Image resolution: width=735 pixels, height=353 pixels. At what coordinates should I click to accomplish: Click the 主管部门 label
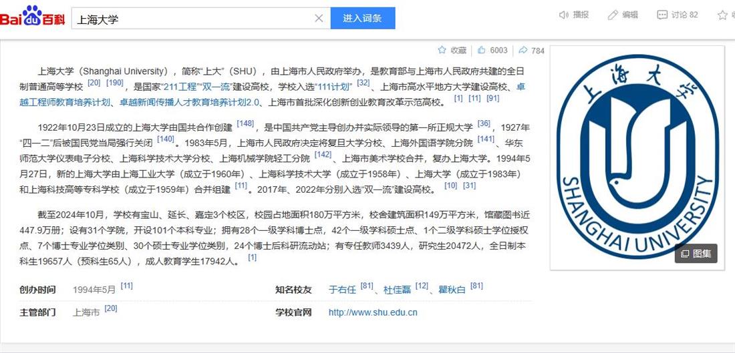click(x=37, y=312)
